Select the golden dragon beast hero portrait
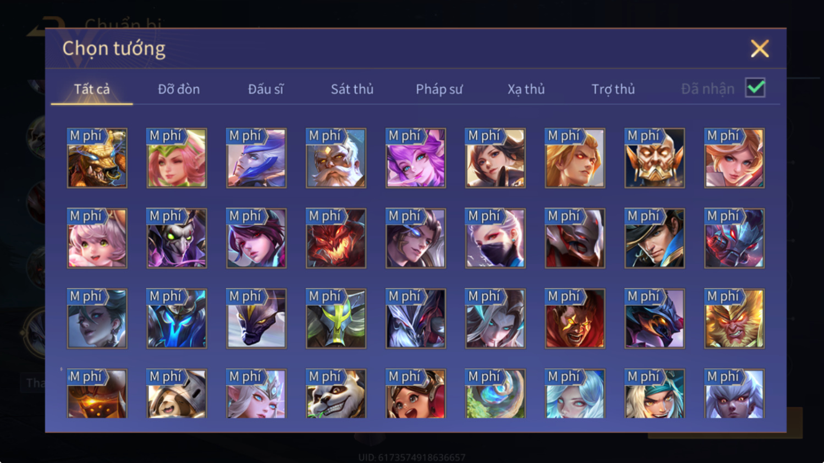This screenshot has height=463, width=824. coord(97,158)
